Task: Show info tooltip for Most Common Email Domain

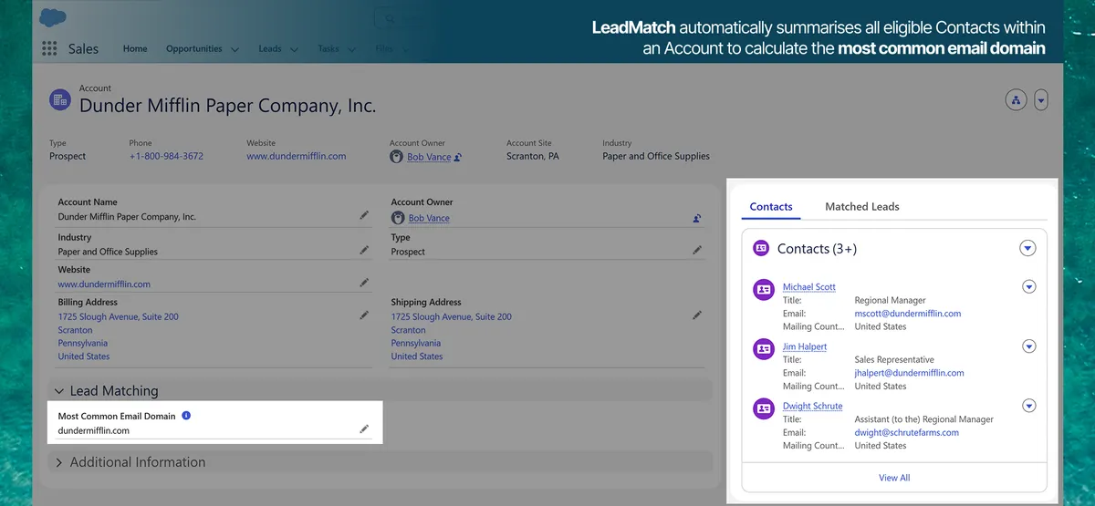Action: 186,416
